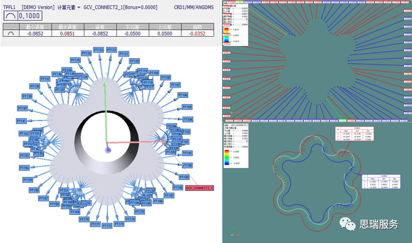The image size is (412, 243).
Task: Click the 0.0851 max deviation cell
Action: pos(67,34)
